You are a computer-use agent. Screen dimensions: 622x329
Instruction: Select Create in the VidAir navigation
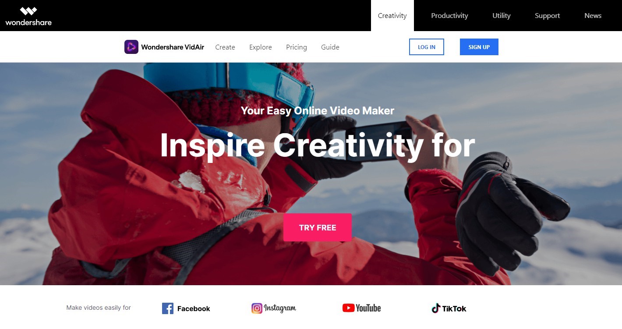(225, 47)
